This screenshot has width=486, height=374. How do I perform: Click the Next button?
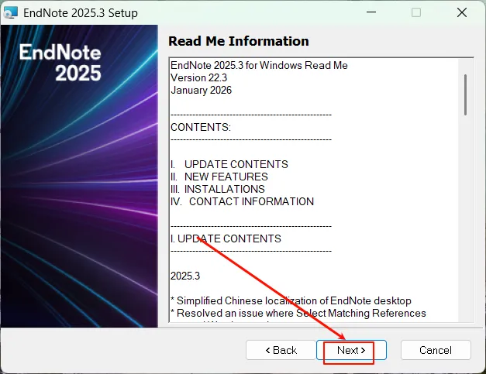point(351,350)
